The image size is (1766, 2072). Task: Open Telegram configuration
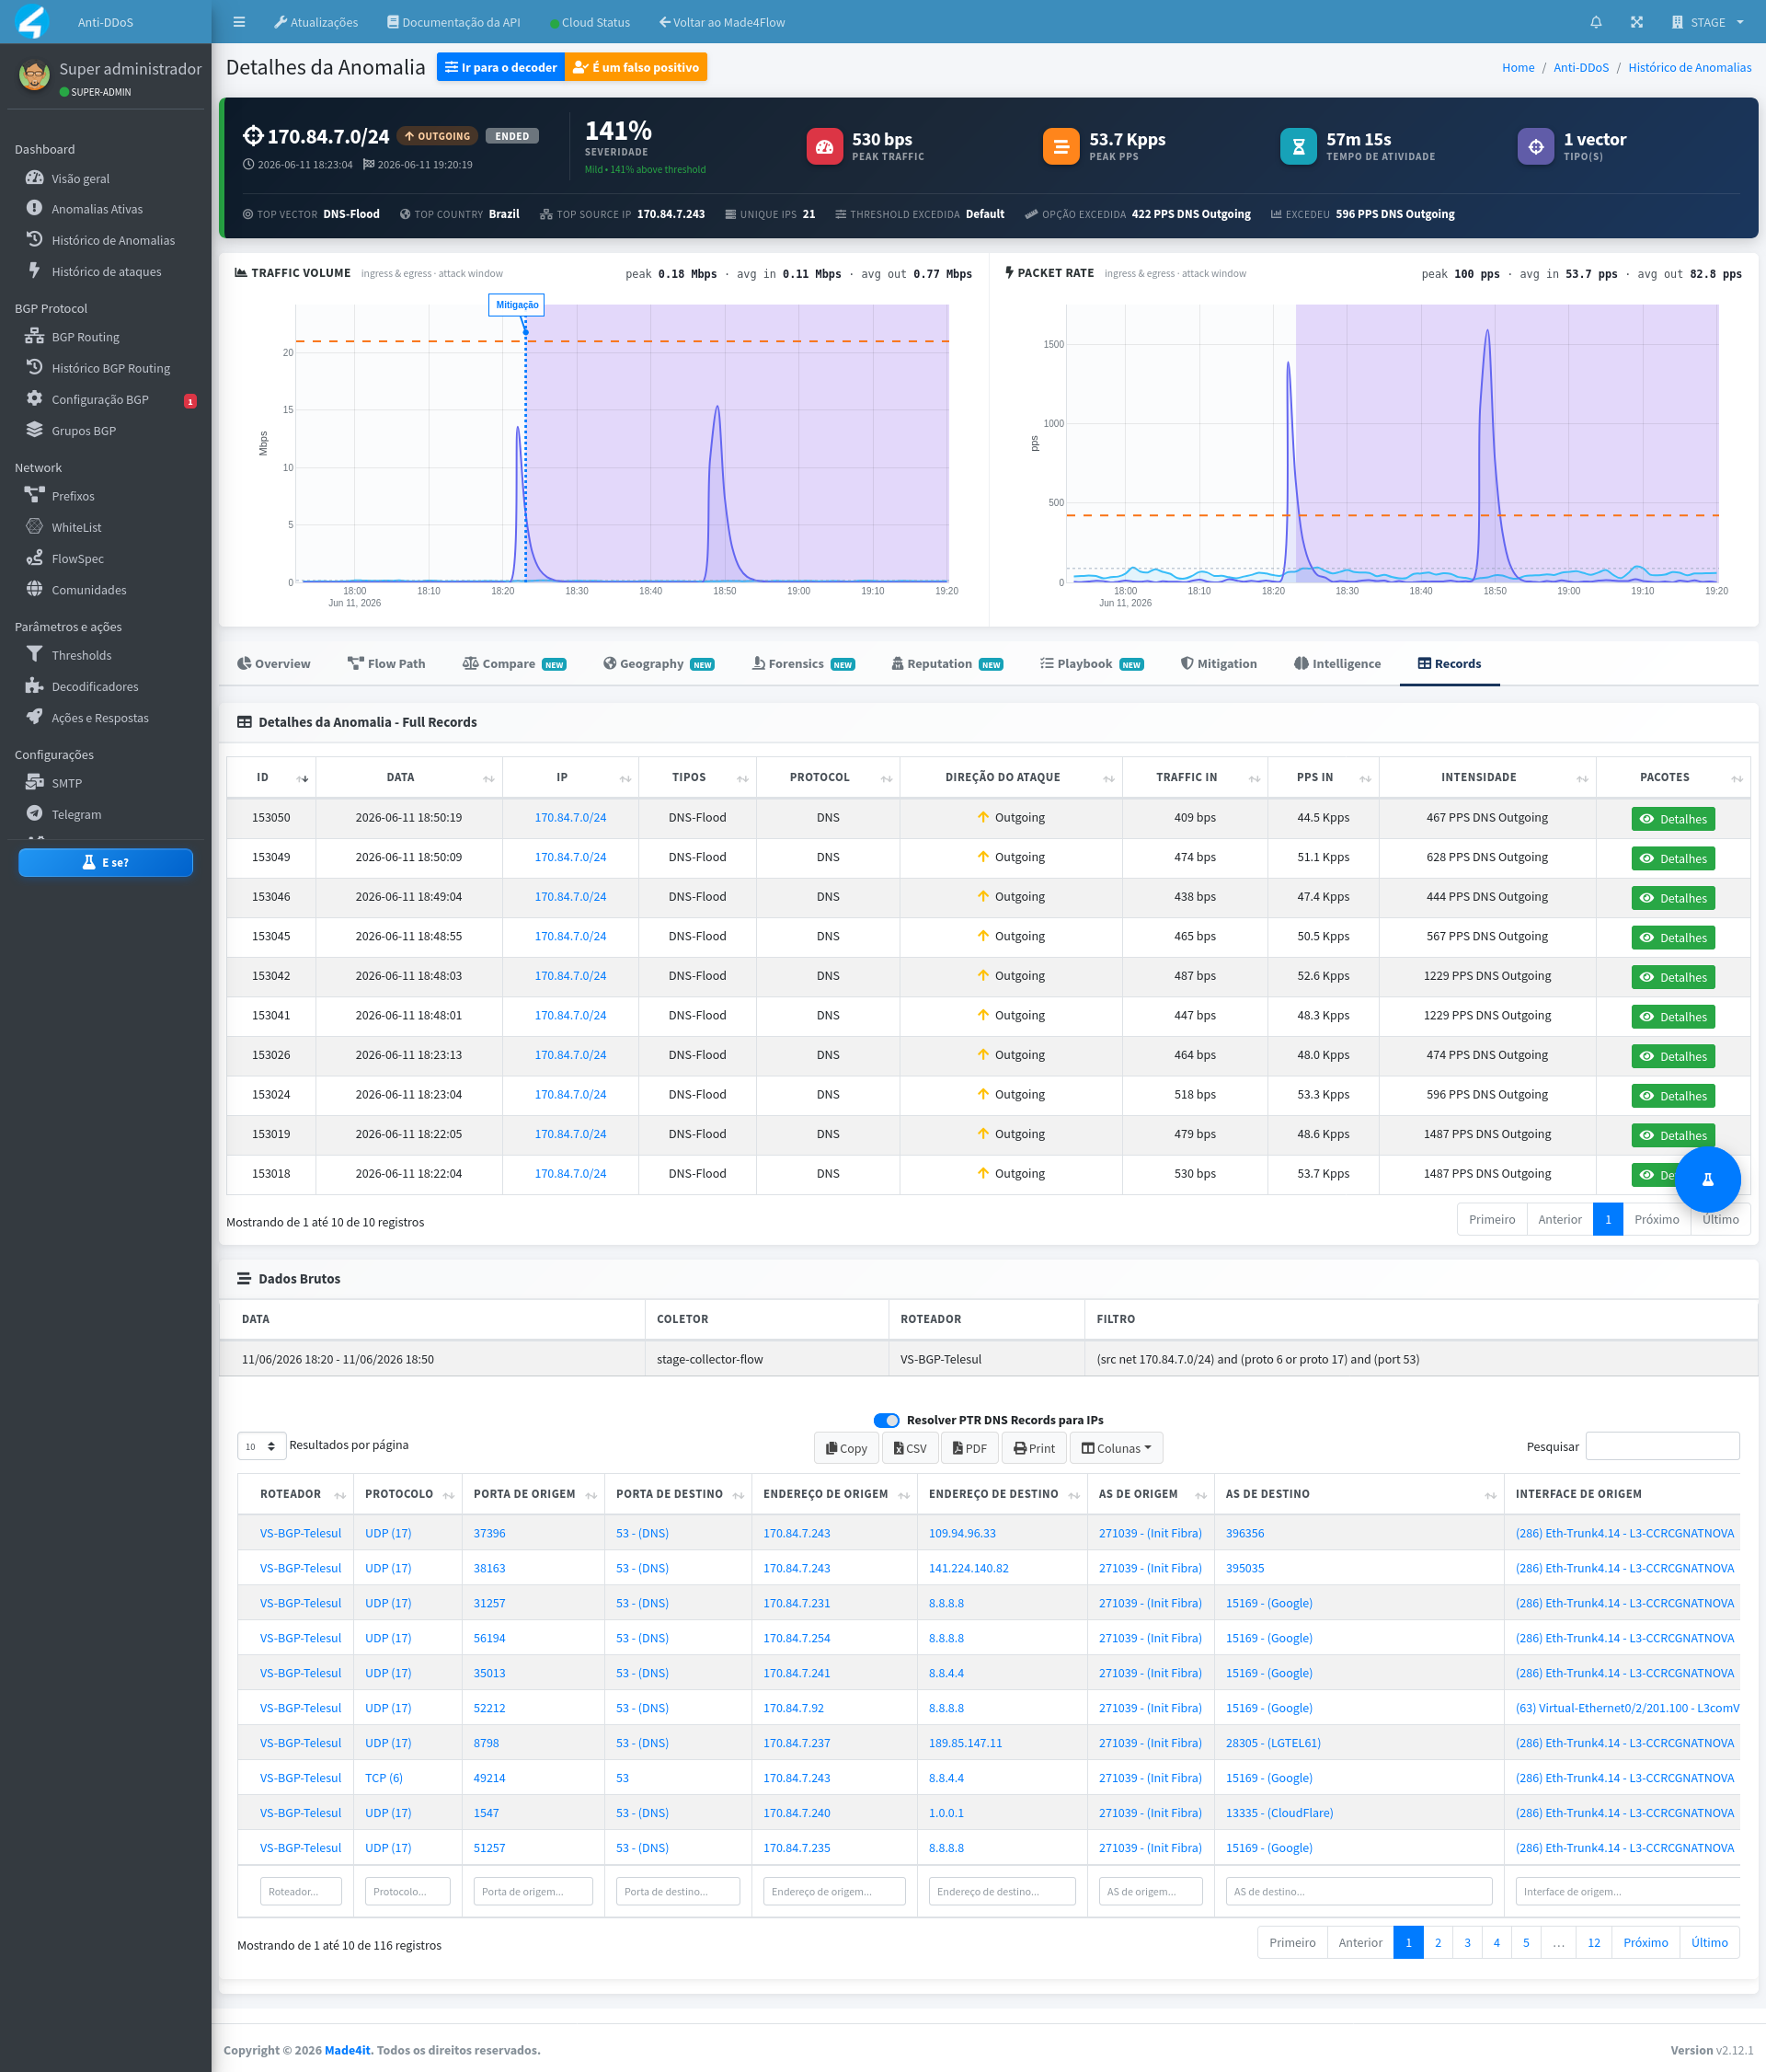76,814
